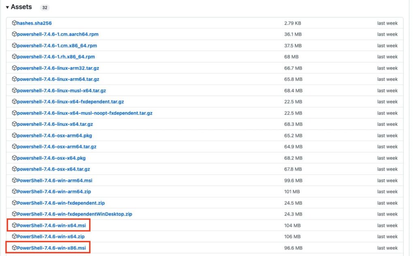The image size is (415, 256).
Task: Click the 68.4 MB size value
Action: [293, 91]
